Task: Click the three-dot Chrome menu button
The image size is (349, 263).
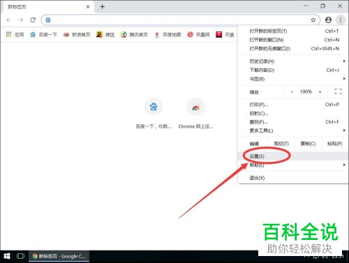Action: point(341,20)
